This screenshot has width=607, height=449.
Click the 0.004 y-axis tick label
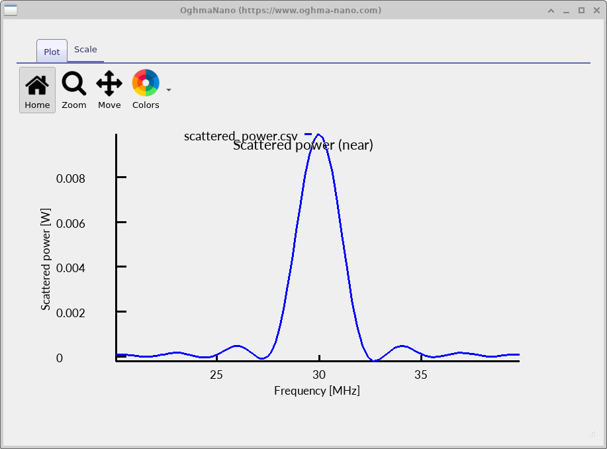(70, 268)
